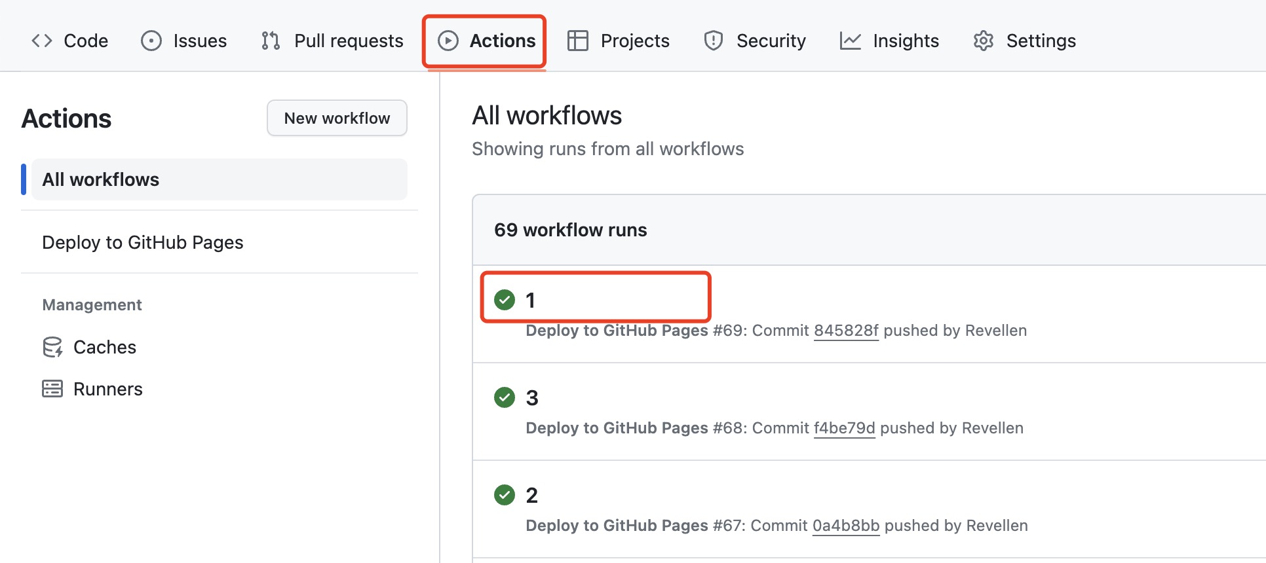Click the Pull requests branch icon
Image resolution: width=1266 pixels, height=563 pixels.
(x=271, y=41)
